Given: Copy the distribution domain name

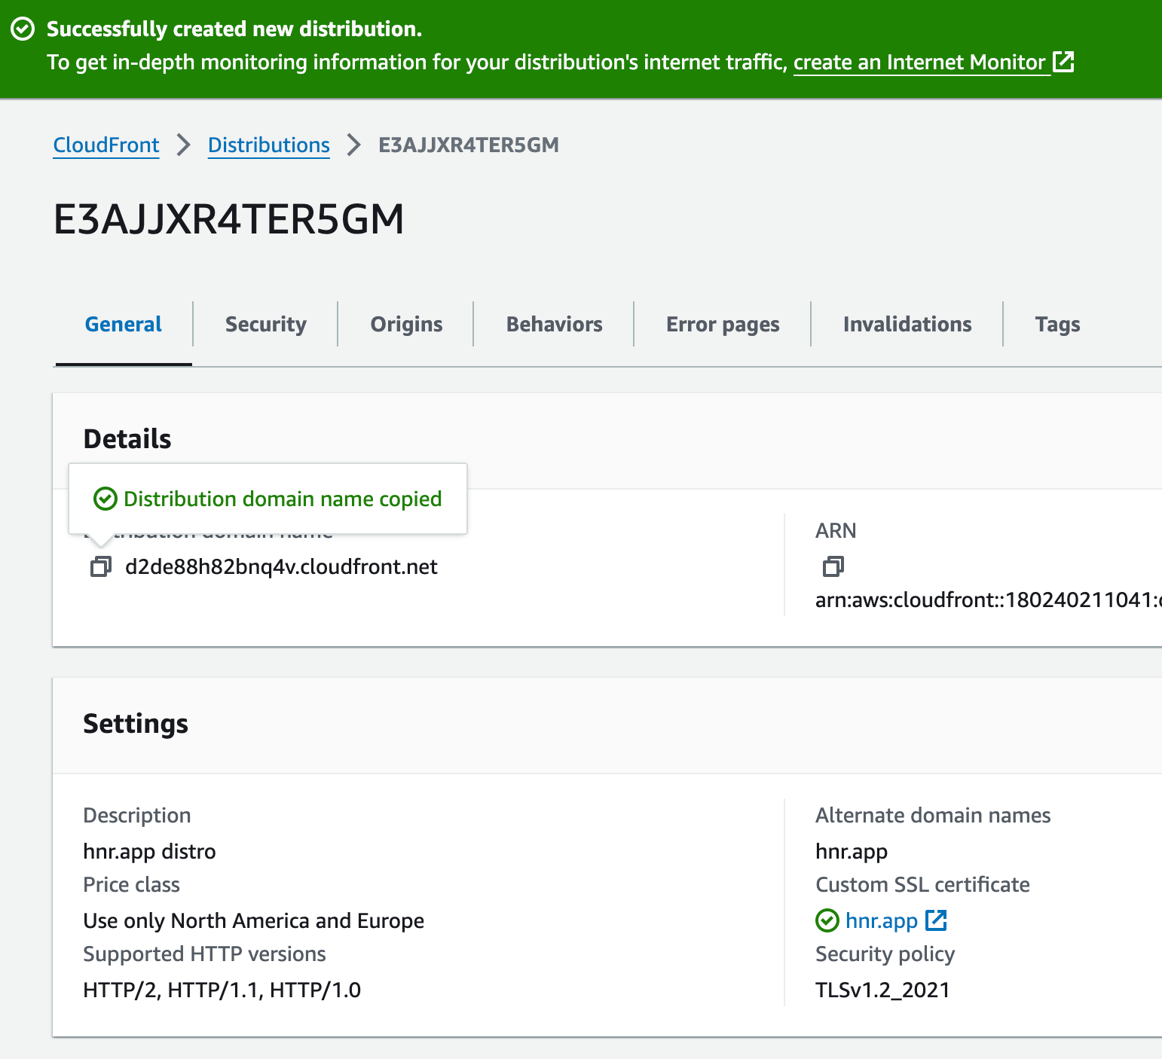Looking at the screenshot, I should click(101, 566).
